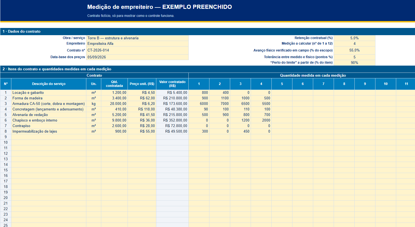Screen dimensions: 415x227
Task: Click the unit 'kg' for Armadura CA-50
Action: (x=94, y=104)
